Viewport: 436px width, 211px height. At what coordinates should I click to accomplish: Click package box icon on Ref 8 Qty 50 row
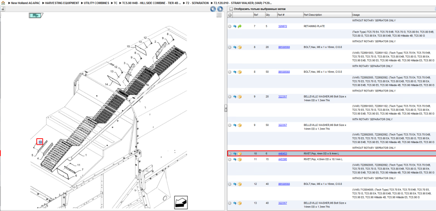click(x=240, y=72)
